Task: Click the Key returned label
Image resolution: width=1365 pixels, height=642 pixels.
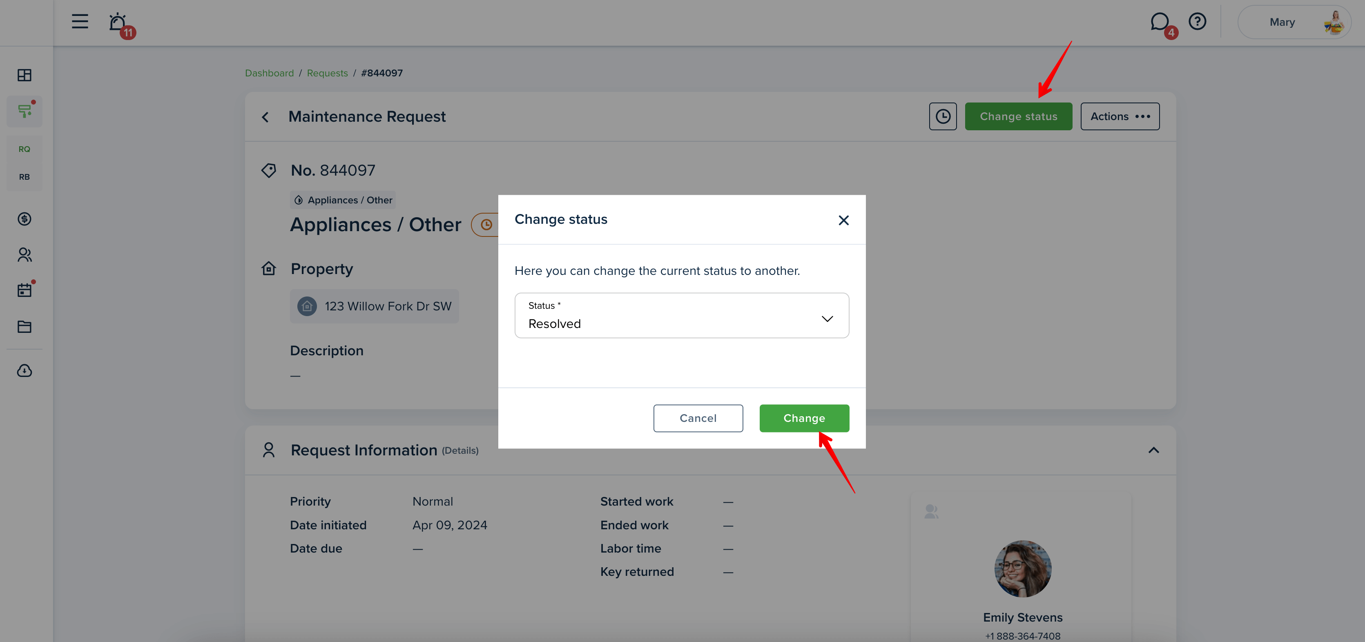Action: coord(637,572)
